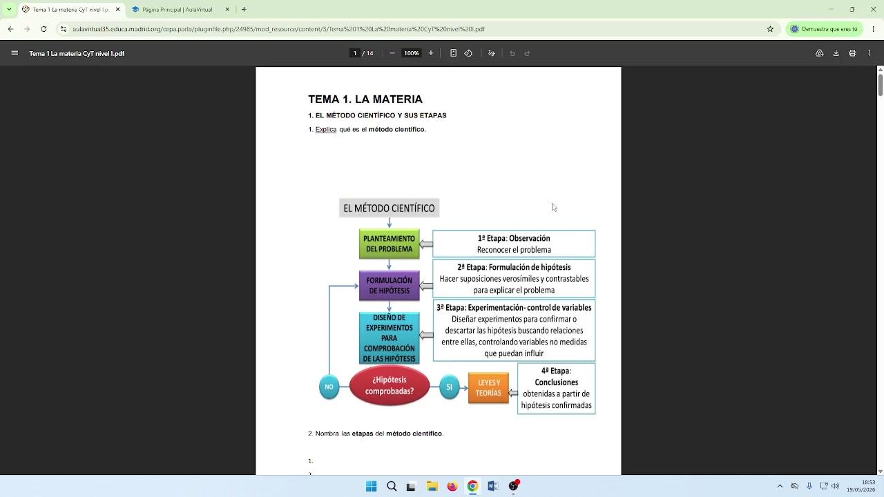Click the FORMULACIÓN DE HIPÓTESIS purple box
Image resolution: width=884 pixels, height=497 pixels.
(390, 285)
